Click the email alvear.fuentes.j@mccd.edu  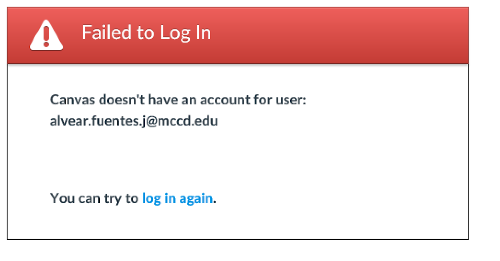[x=134, y=121]
